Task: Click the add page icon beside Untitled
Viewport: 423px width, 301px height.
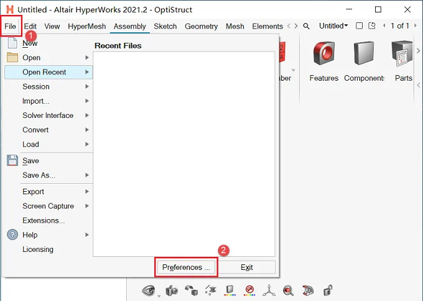Action: [x=372, y=26]
